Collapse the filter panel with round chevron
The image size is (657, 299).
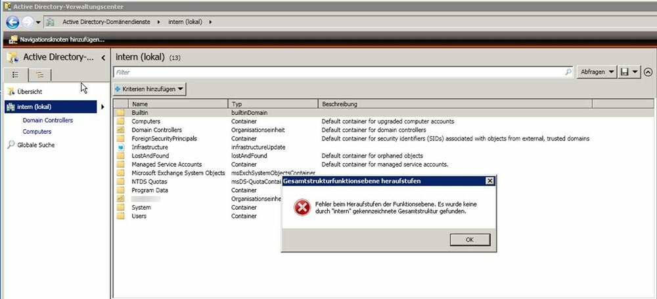[x=648, y=72]
